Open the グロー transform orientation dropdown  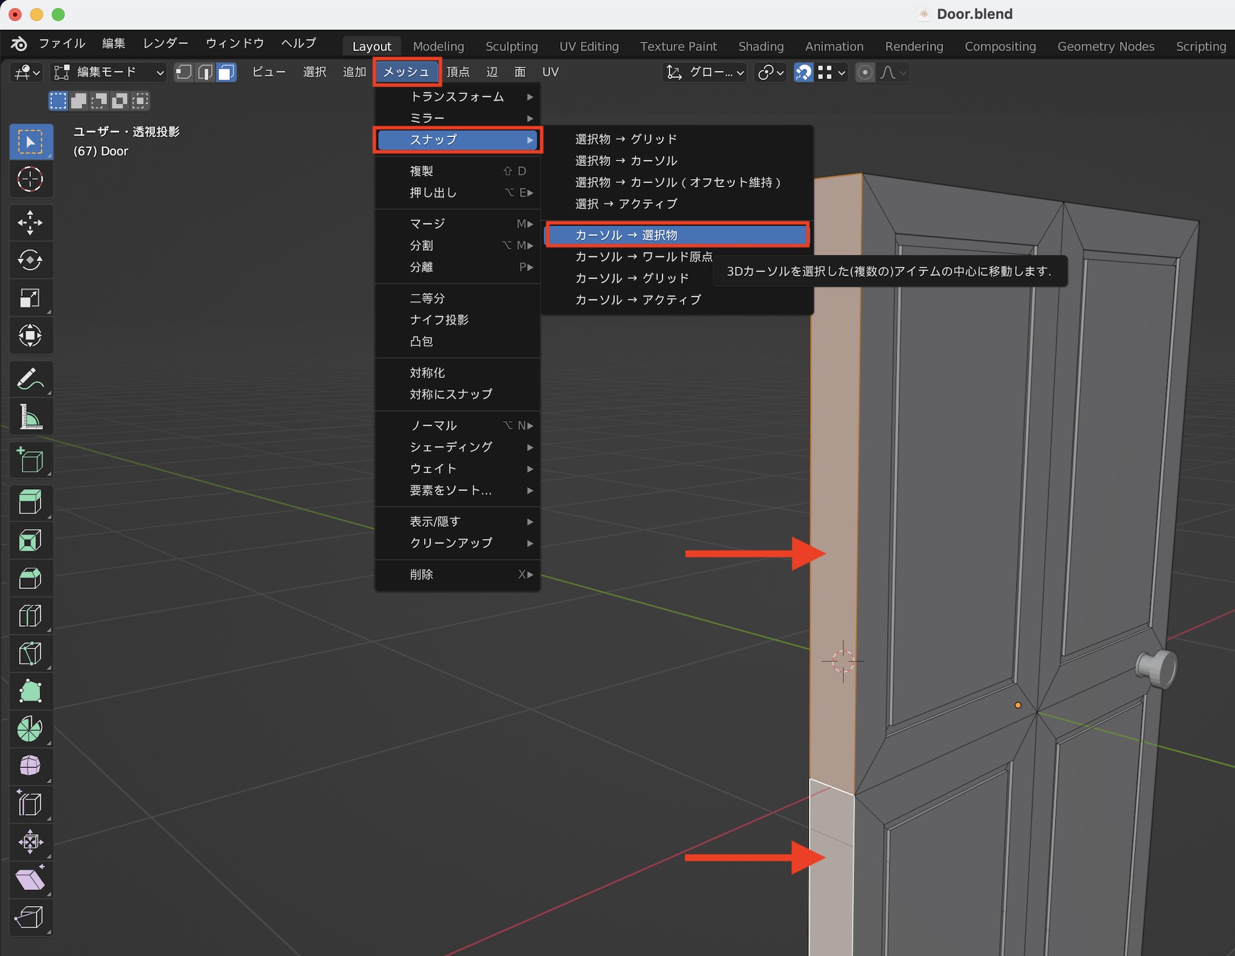point(705,73)
